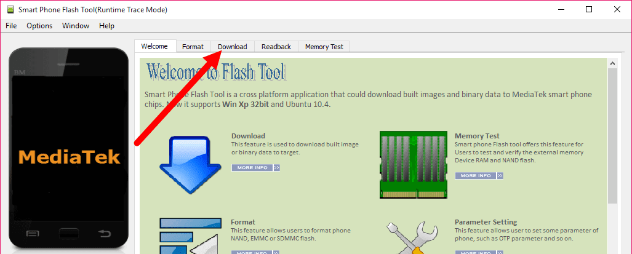Click the vertical scrollbar thumb
The image size is (632, 254).
click(x=613, y=135)
